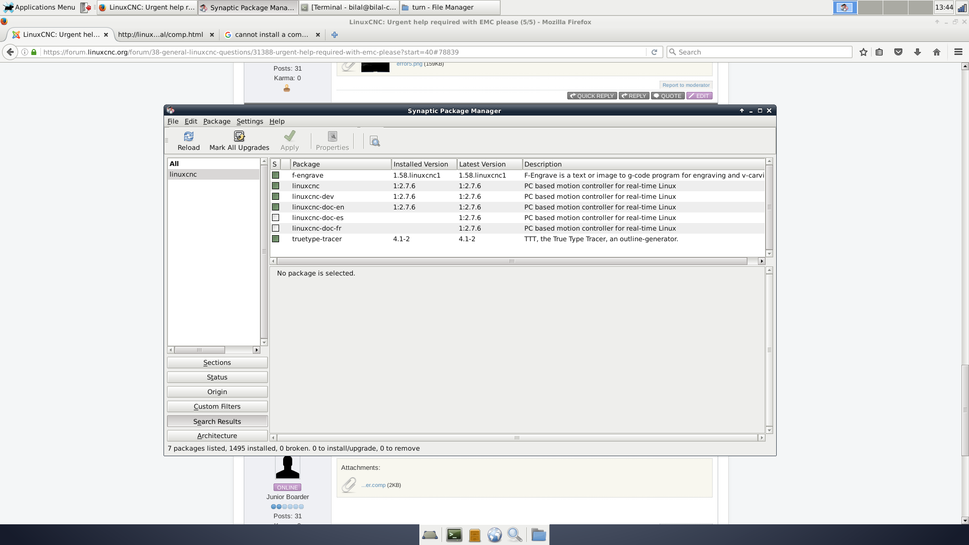Open file manager folder icon in dock
The width and height of the screenshot is (969, 545).
pos(539,535)
